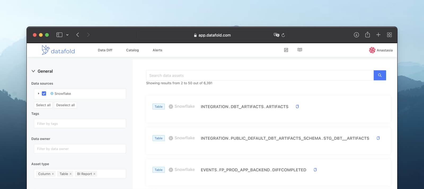Copy the DIFFCOMPLETED table name

click(x=315, y=170)
